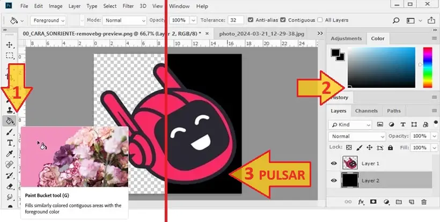The image size is (440, 222).
Task: Filter layers by smart objects icon
Action: coord(426,125)
